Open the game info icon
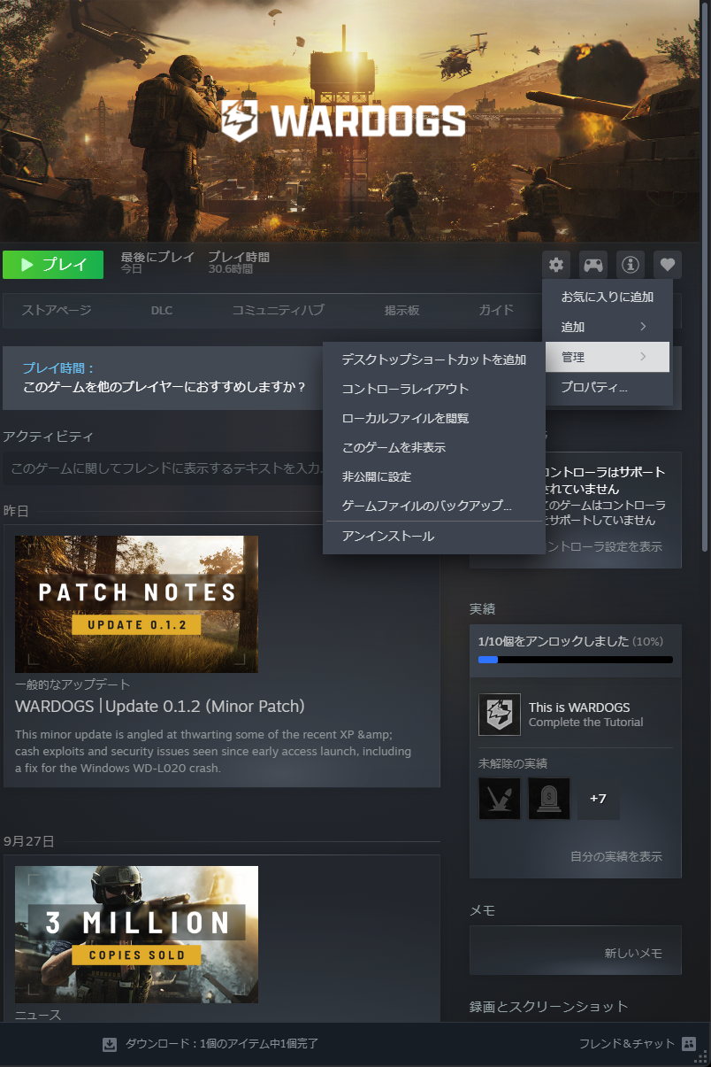The height and width of the screenshot is (1067, 711). click(x=631, y=265)
